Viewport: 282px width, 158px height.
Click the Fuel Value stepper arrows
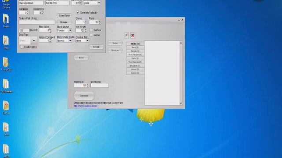[50, 30]
